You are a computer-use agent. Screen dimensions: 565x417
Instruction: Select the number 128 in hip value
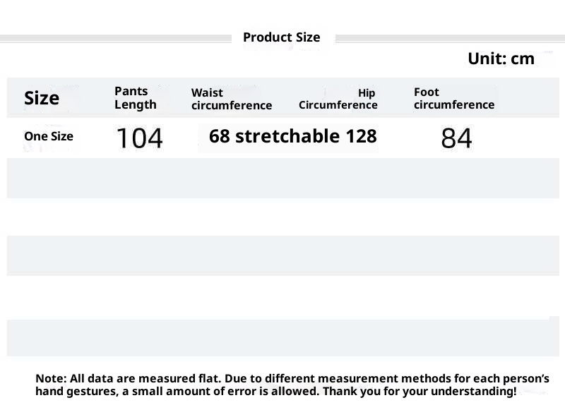(x=361, y=136)
